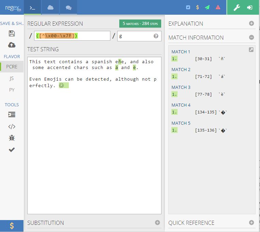This screenshot has height=232, width=260.
Task: Click the MATCH 2 heading
Action: click(x=181, y=69)
